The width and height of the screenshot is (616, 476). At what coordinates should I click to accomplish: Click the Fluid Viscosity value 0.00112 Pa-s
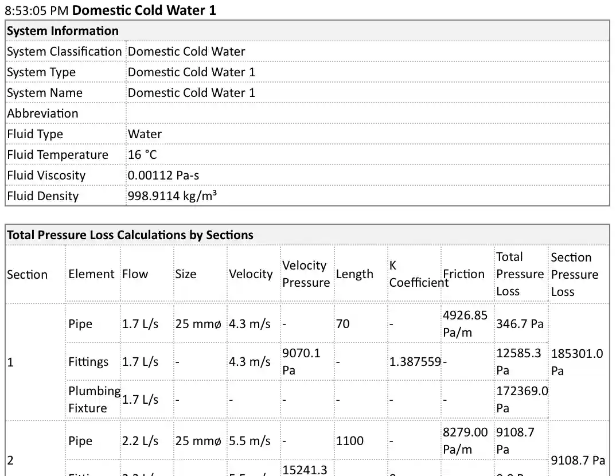163,175
